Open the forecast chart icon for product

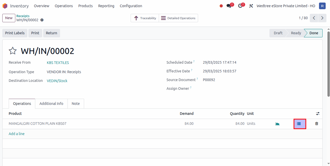(277, 124)
